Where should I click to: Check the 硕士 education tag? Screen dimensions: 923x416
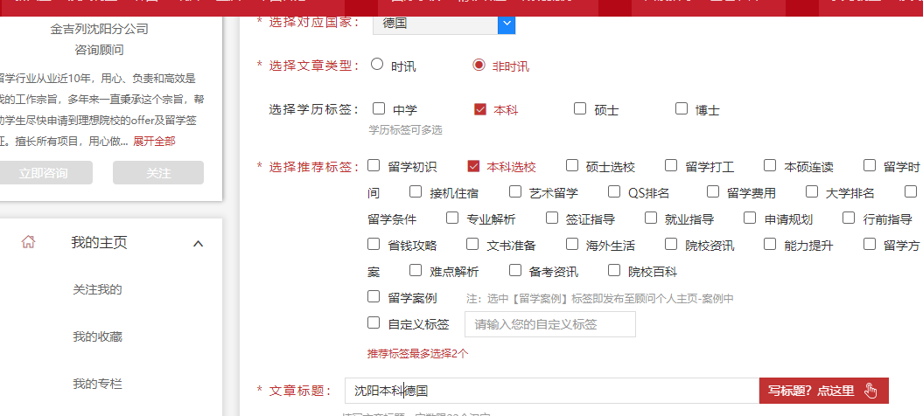(580, 109)
